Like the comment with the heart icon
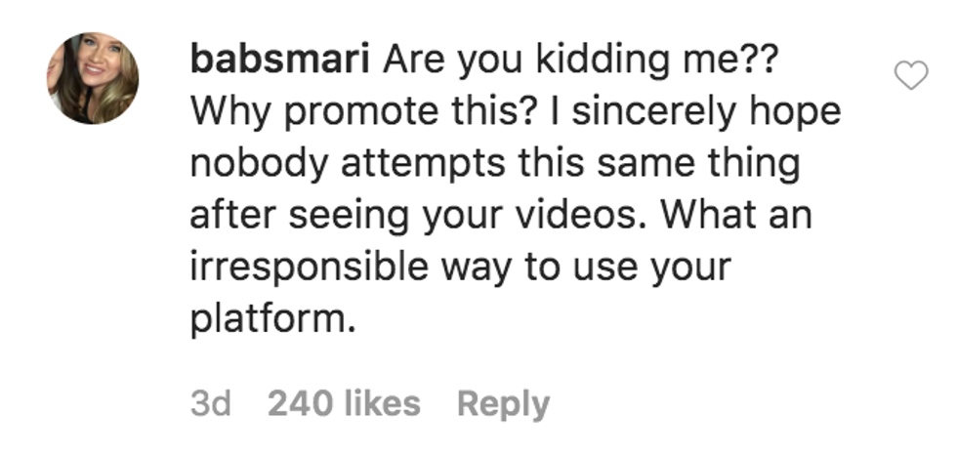957x455 pixels. 911,73
